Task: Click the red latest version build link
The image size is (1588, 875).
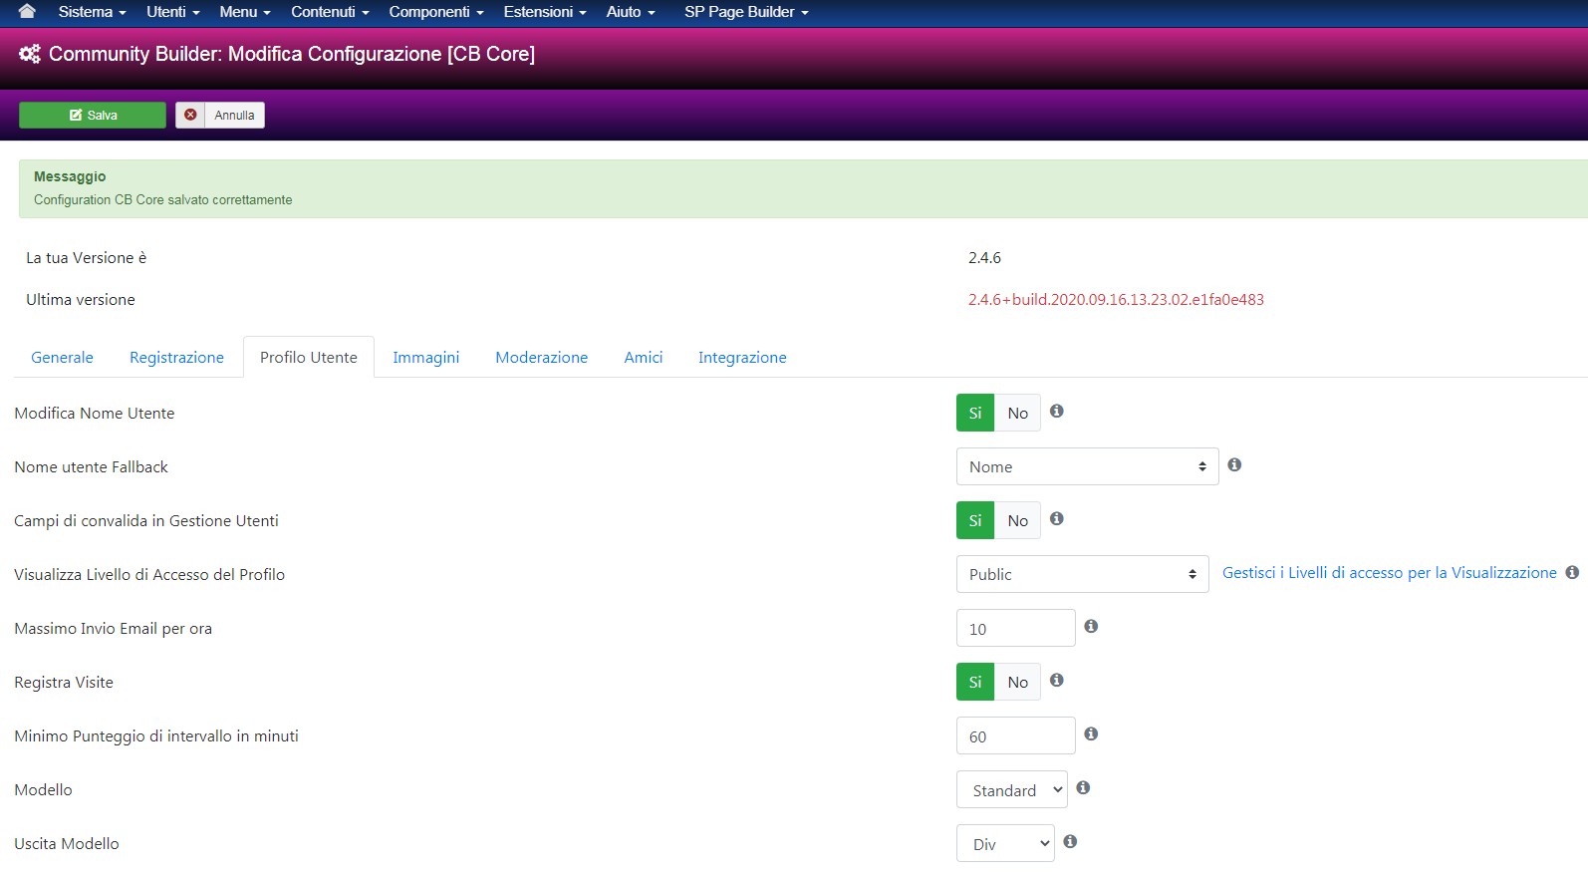Action: (x=1116, y=299)
